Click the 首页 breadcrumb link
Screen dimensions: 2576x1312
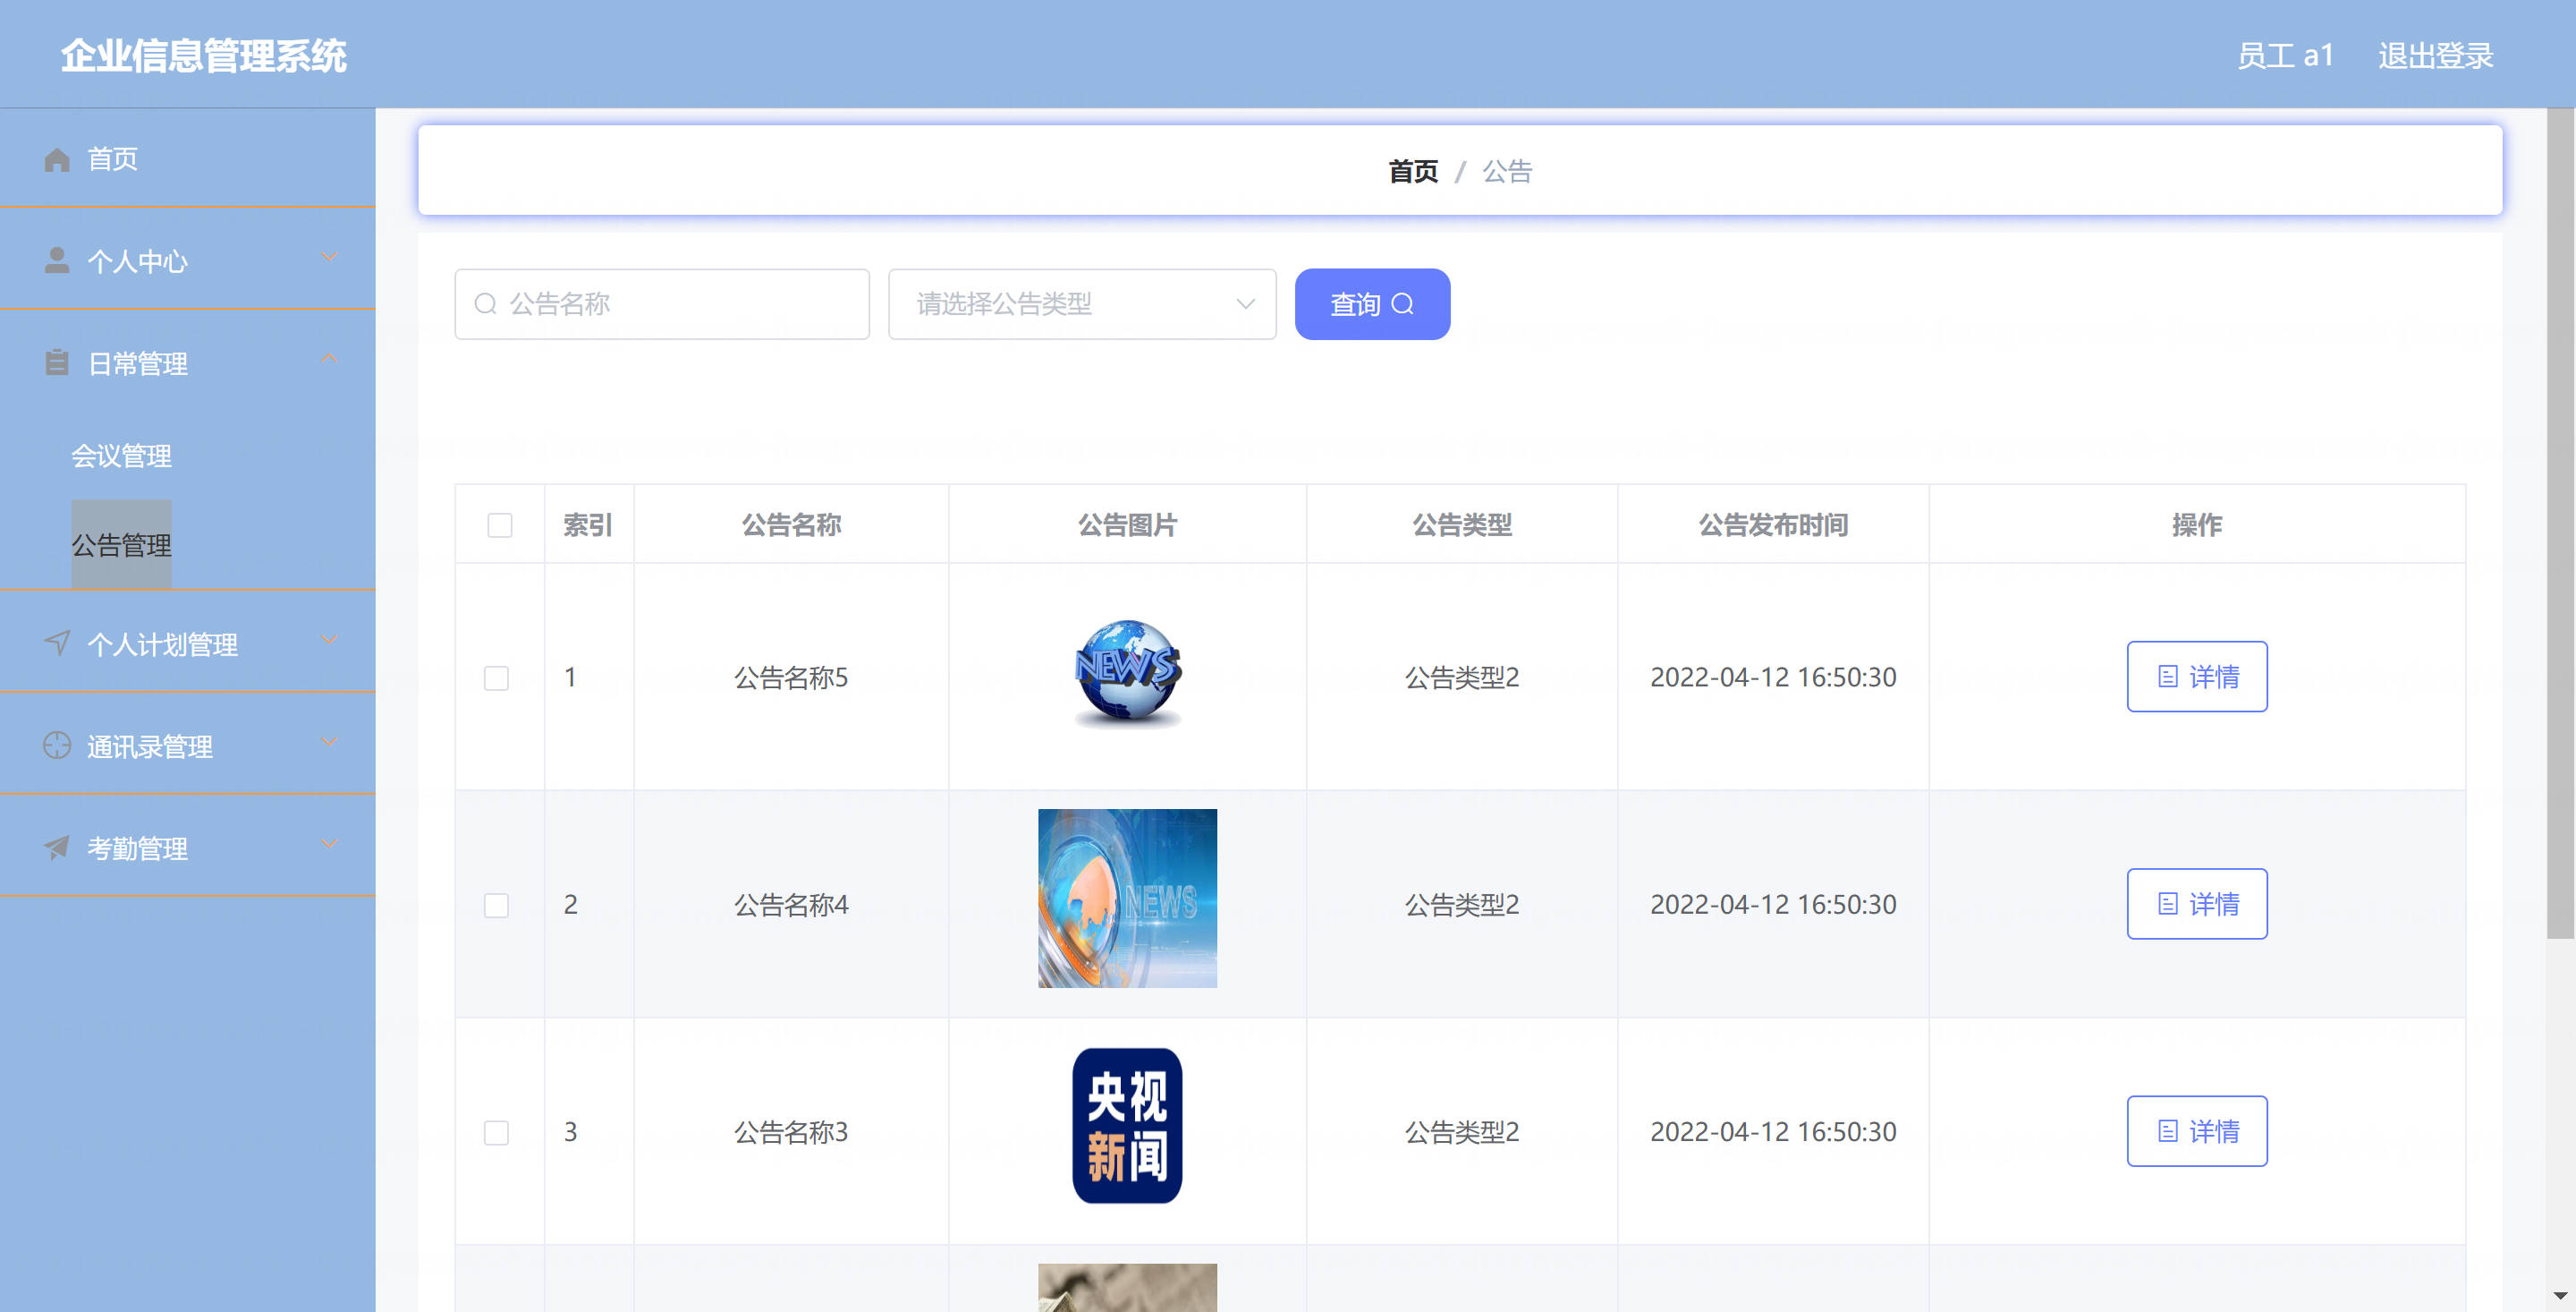[x=1413, y=171]
